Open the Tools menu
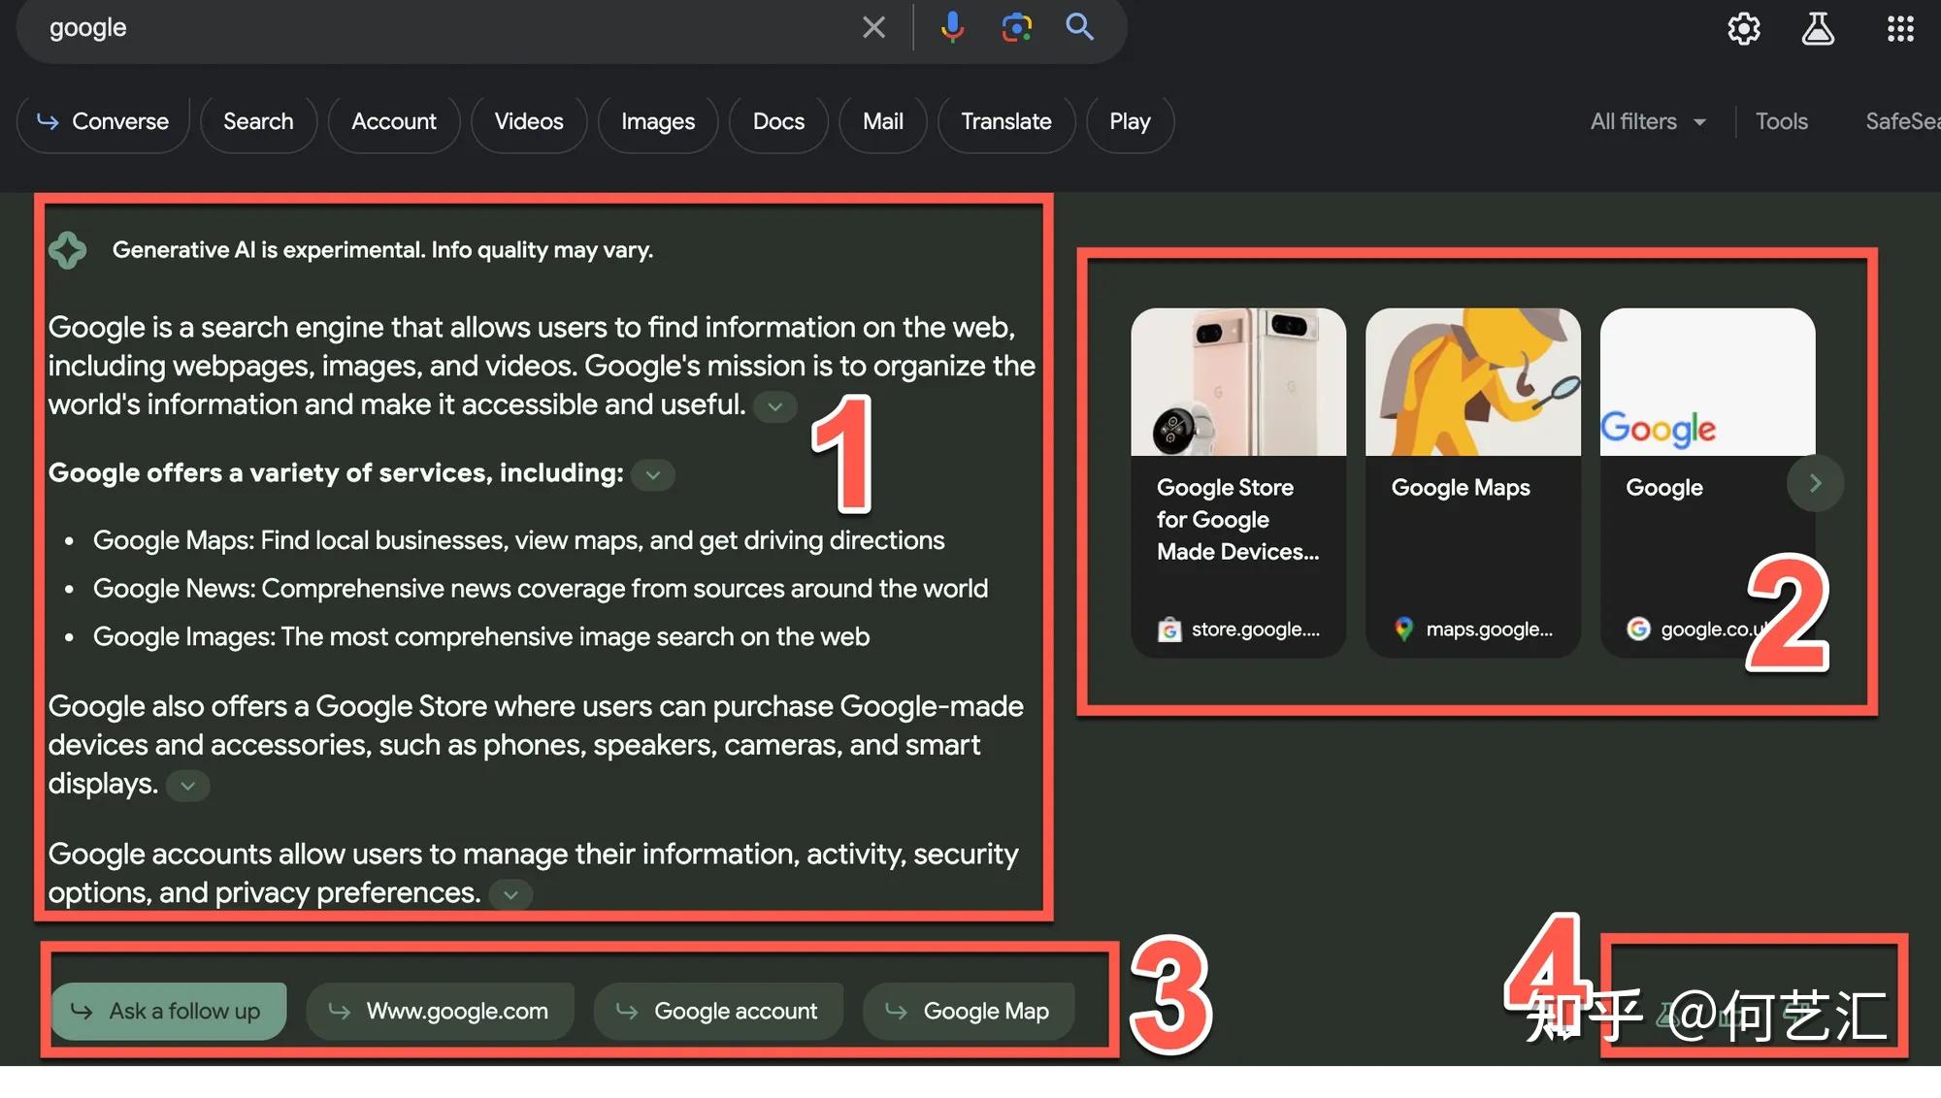 [1781, 121]
